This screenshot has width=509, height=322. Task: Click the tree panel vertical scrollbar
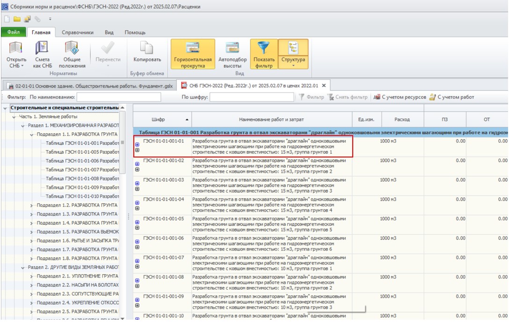coord(123,143)
